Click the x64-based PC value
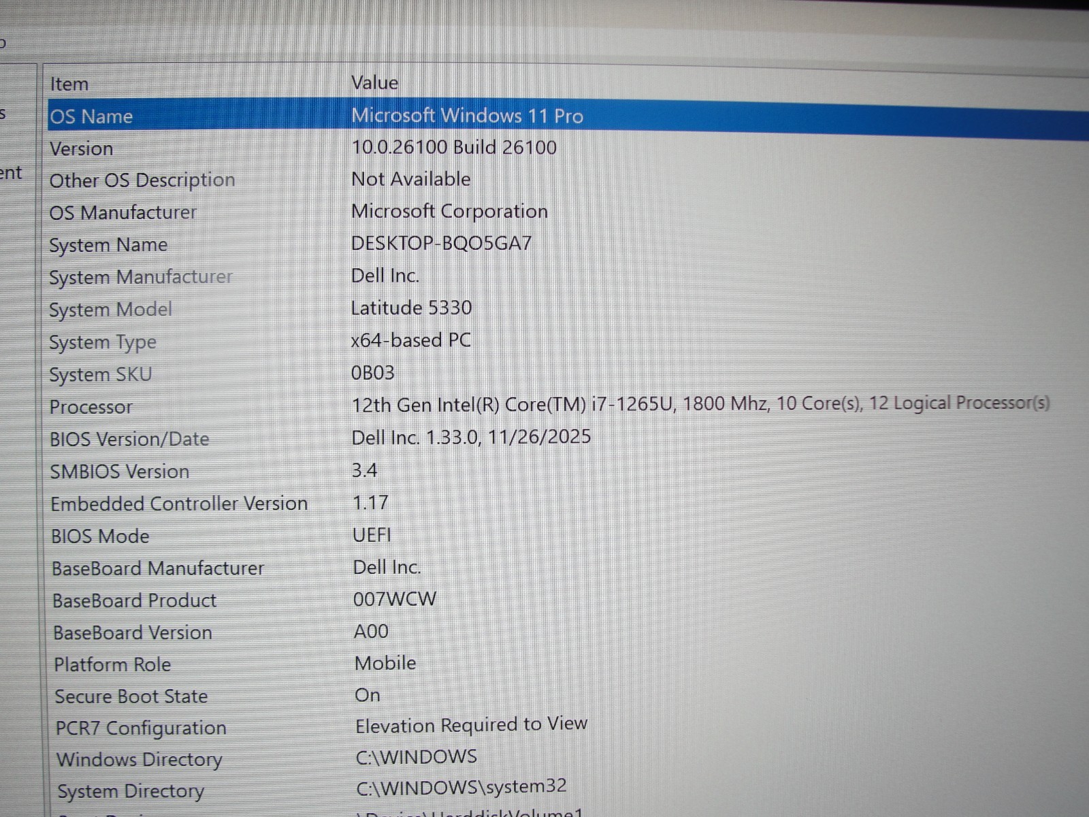This screenshot has height=817, width=1089. coord(410,340)
